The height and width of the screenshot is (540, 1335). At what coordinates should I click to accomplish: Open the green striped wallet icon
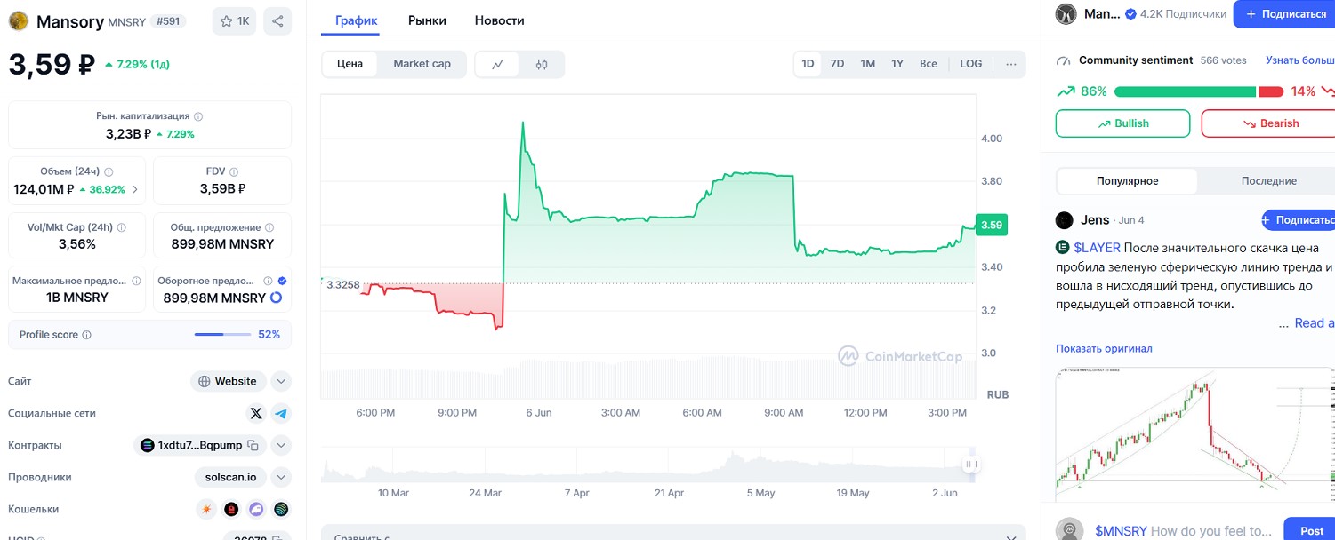tap(281, 509)
